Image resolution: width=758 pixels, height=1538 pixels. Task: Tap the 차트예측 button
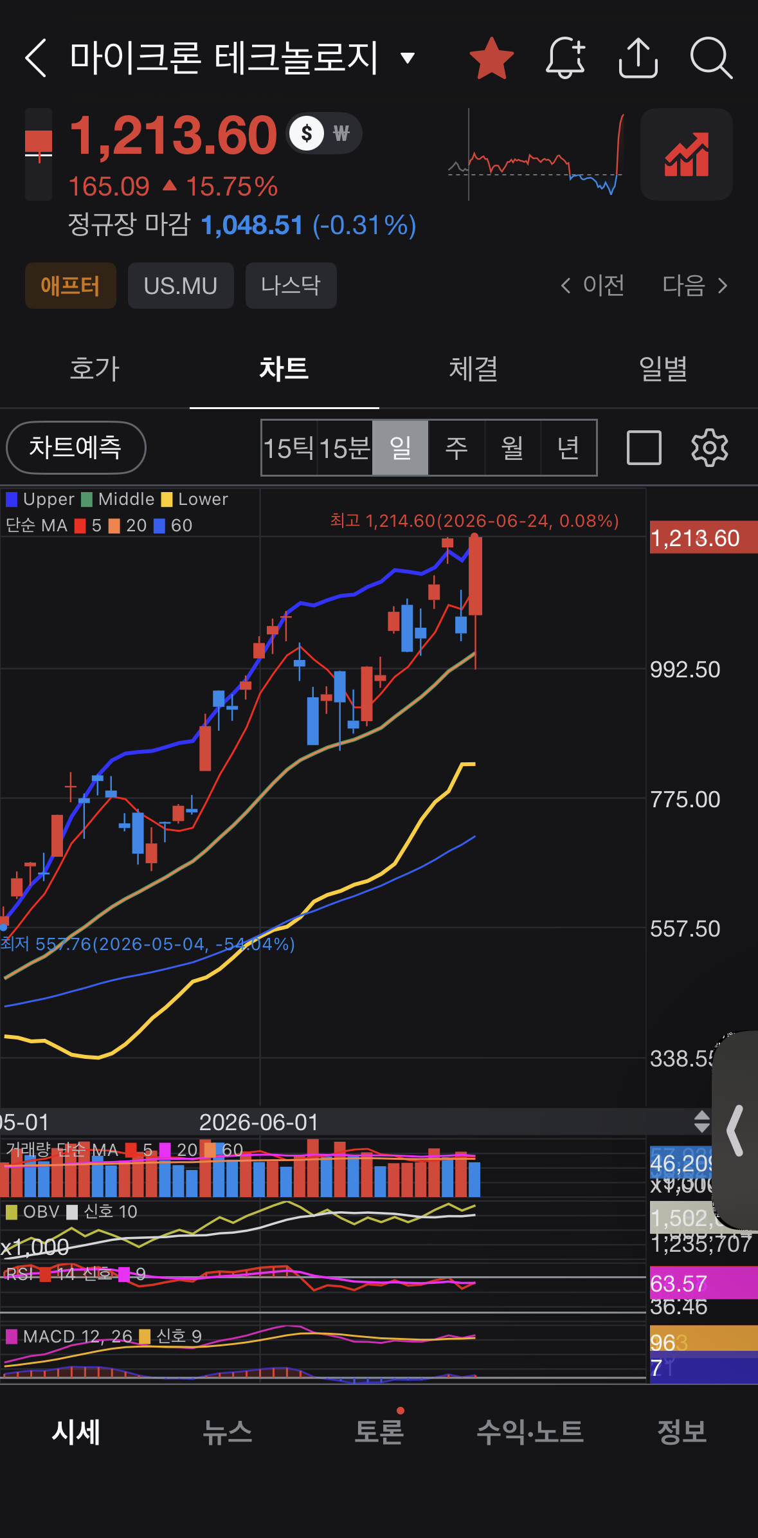click(76, 448)
